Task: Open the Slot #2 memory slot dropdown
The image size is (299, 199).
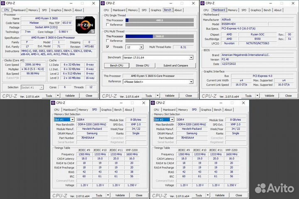Action: [172, 119]
